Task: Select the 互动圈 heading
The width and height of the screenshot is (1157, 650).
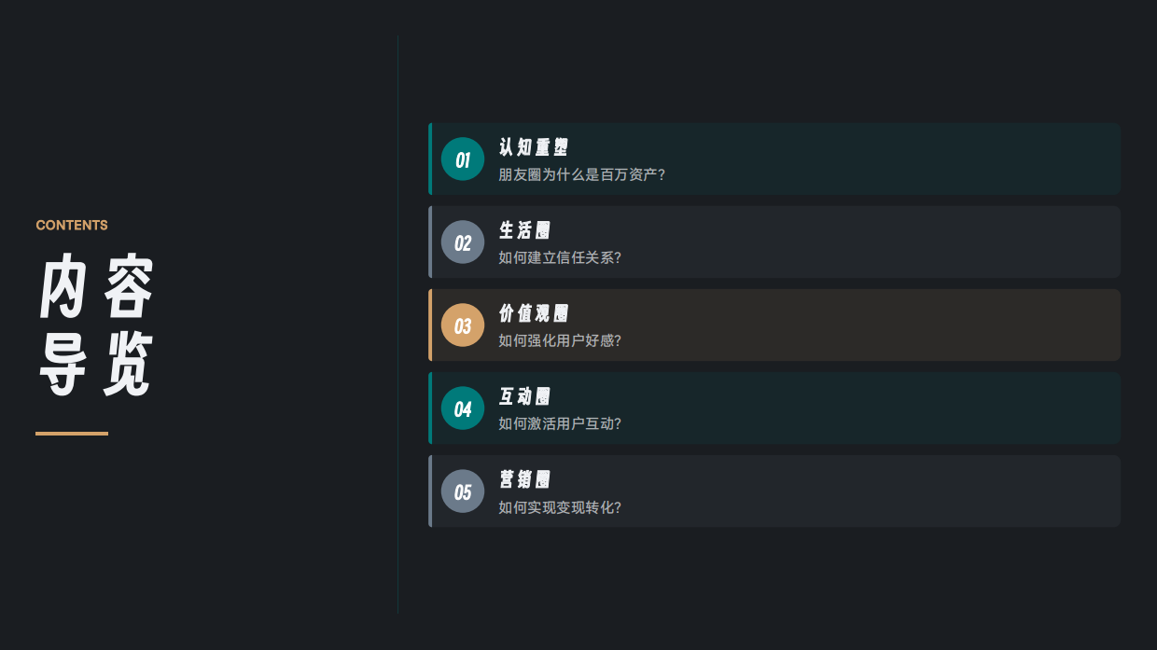Action: (x=524, y=396)
